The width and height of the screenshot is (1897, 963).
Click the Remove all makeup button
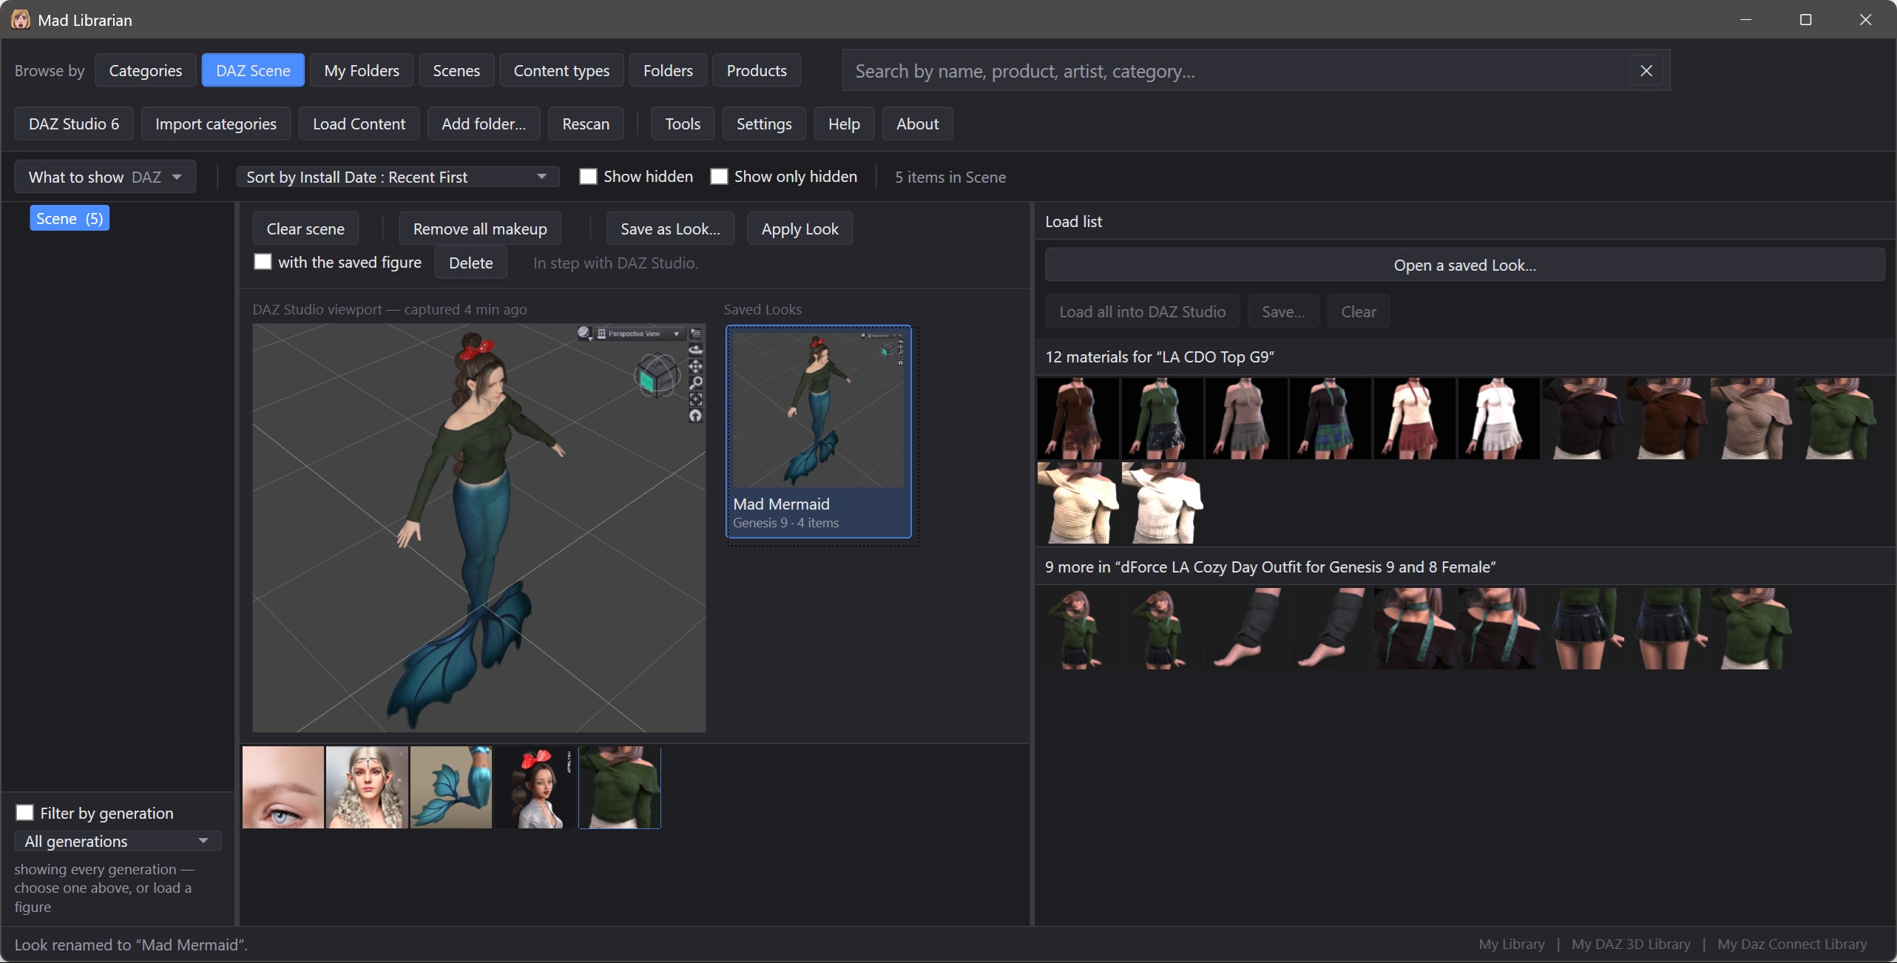click(480, 229)
